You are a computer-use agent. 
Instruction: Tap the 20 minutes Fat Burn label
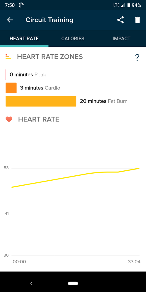point(104,101)
